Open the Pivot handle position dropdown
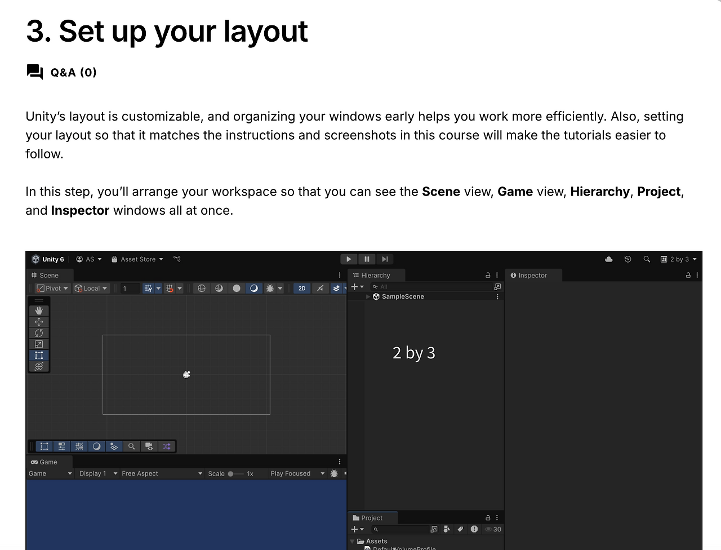Screen dimensions: 721x550 point(52,288)
